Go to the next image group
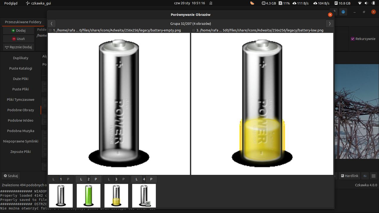Screen dimensions: 379x213 click(330, 24)
